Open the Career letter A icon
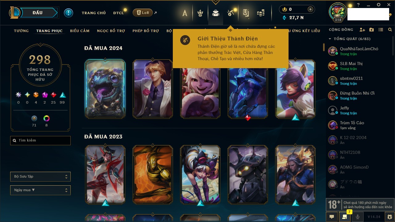The width and height of the screenshot is (395, 222). [185, 13]
